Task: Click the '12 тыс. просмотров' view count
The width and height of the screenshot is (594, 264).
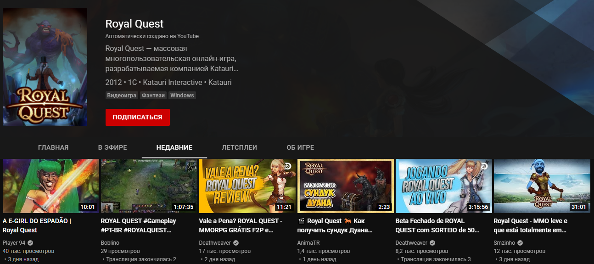Action: pyautogui.click(x=520, y=251)
